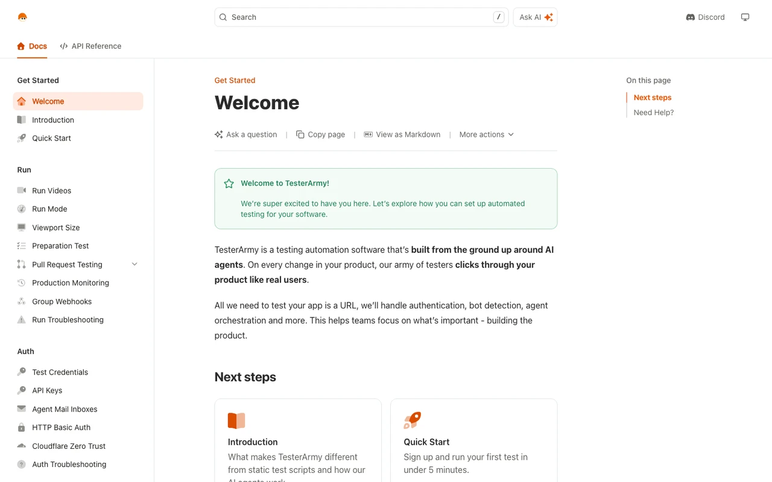
Task: Click the Agent Mail Inboxes envelope icon
Action: pos(22,408)
